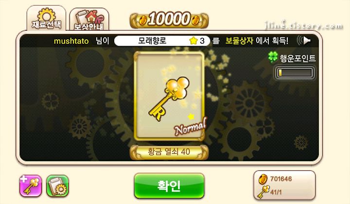The width and height of the screenshot is (350, 204).
Task: Toggle the speaker announcement icon
Action: pyautogui.click(x=303, y=40)
